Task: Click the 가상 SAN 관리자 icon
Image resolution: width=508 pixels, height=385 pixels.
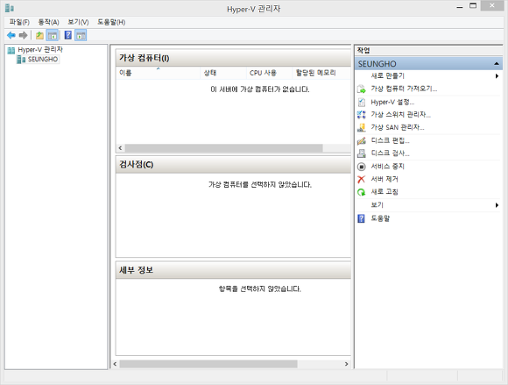Action: (361, 127)
